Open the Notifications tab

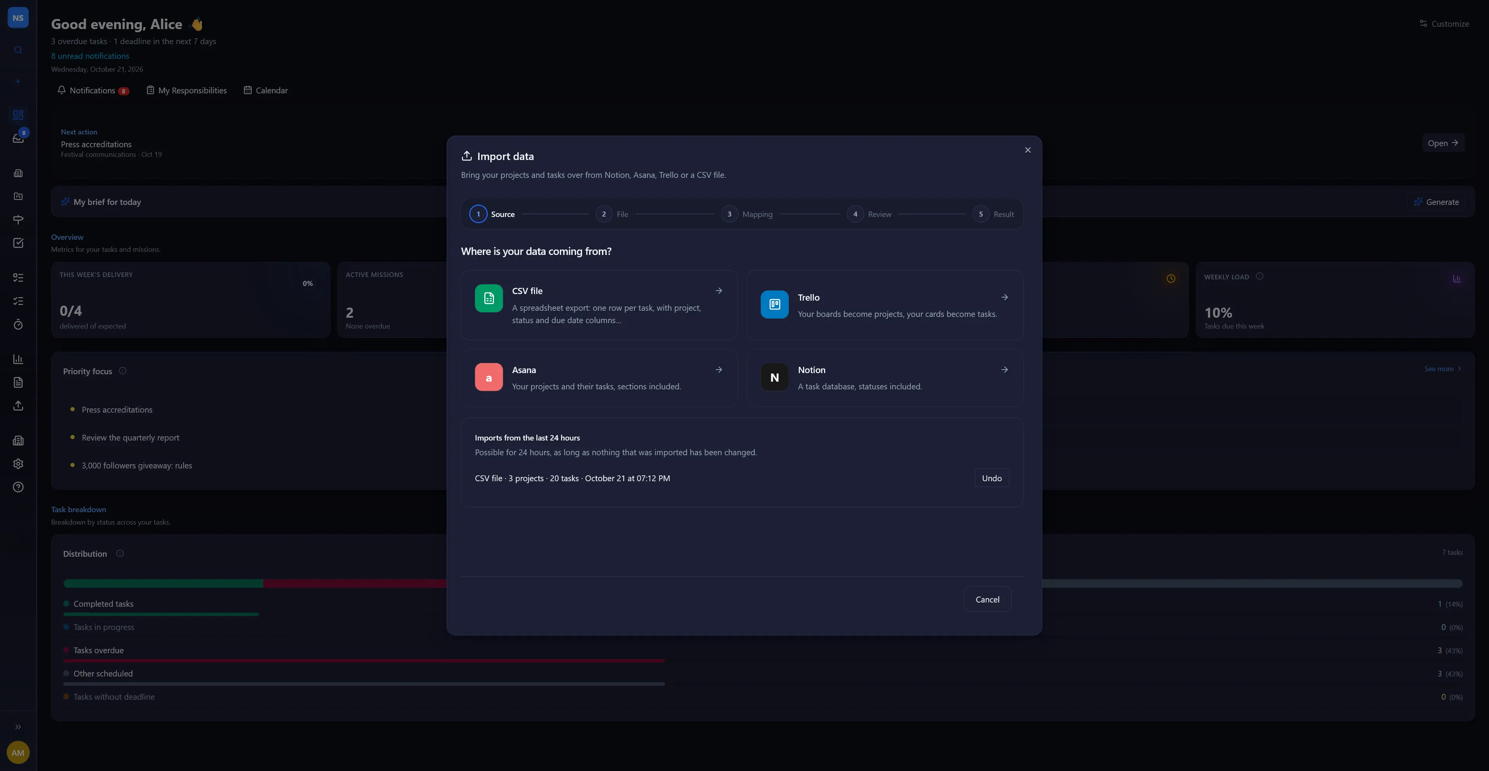point(93,91)
